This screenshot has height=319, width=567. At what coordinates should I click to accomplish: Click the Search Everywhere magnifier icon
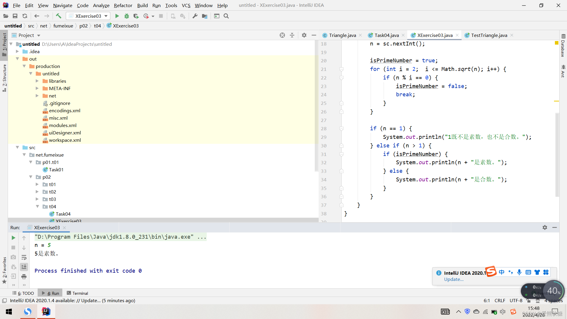pos(226,16)
